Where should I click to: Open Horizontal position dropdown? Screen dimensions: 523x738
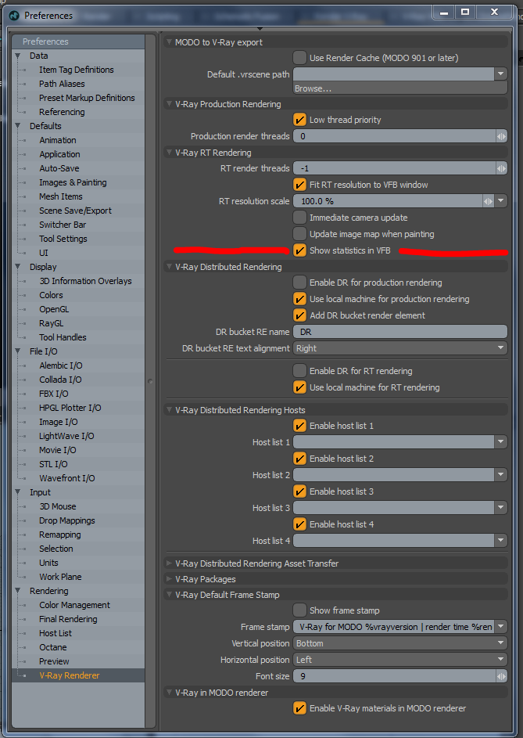click(400, 660)
